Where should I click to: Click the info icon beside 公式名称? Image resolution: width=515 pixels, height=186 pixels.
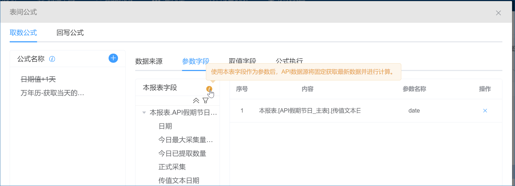click(x=52, y=59)
